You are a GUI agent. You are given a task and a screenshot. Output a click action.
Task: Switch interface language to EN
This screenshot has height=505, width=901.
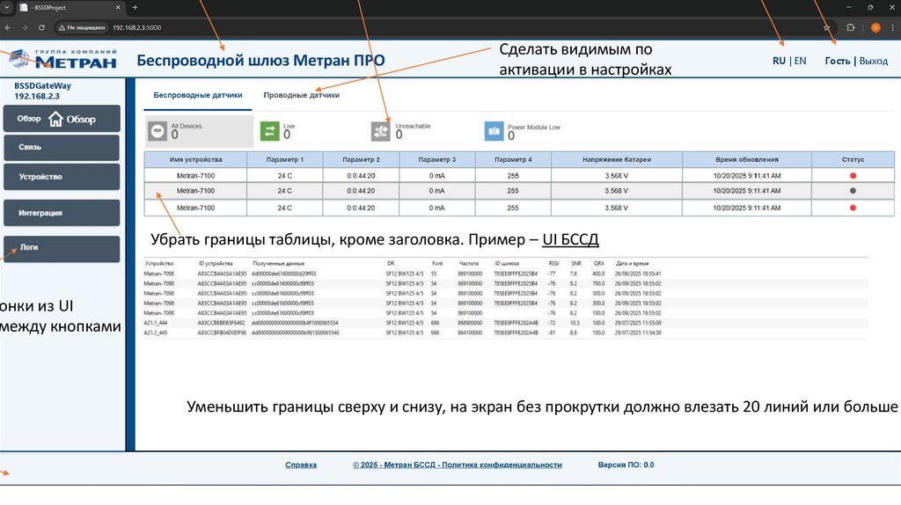tap(800, 61)
